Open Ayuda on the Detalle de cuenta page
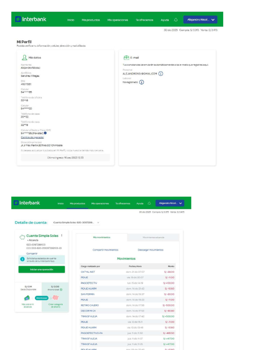Image resolution: width=263 pixels, height=350 pixels. 140,204
